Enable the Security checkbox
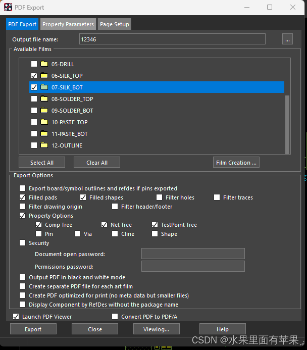Screen dimensions: 307x350 23,243
